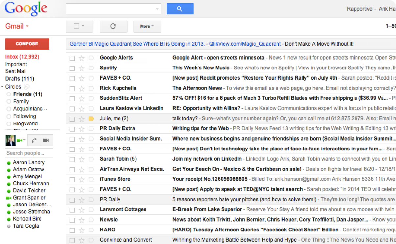Click the yellow importance marker on Julie's conversation

coord(91,119)
